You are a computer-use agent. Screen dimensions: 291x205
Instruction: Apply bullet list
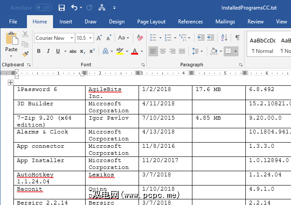coord(153,38)
